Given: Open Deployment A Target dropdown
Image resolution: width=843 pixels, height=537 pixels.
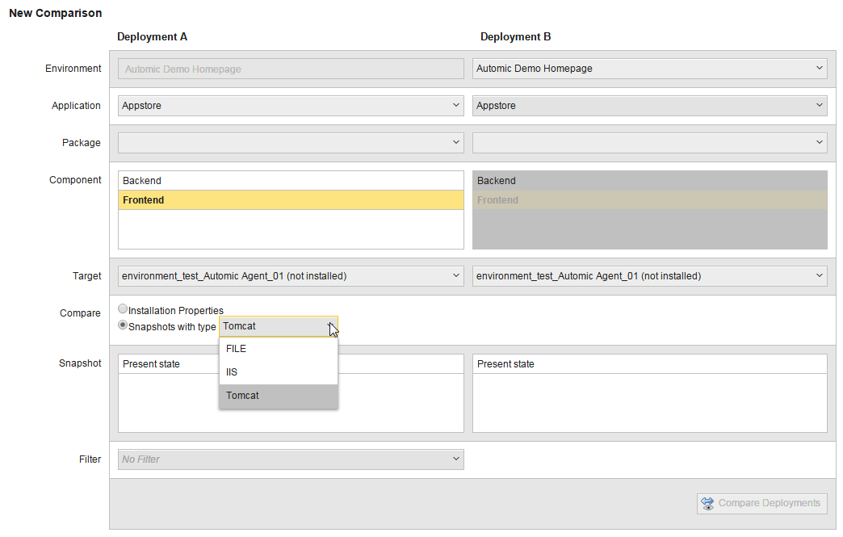Looking at the screenshot, I should coord(291,275).
